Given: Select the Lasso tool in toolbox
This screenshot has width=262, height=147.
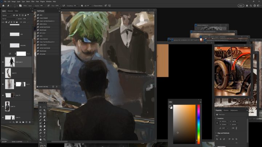Looking at the screenshot, I should point(40,110).
